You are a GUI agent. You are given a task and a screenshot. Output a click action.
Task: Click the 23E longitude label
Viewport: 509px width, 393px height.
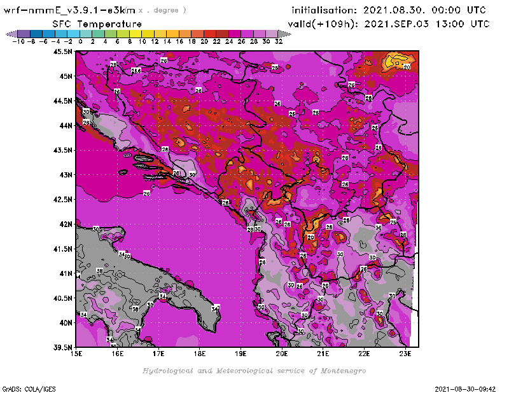pyautogui.click(x=405, y=354)
